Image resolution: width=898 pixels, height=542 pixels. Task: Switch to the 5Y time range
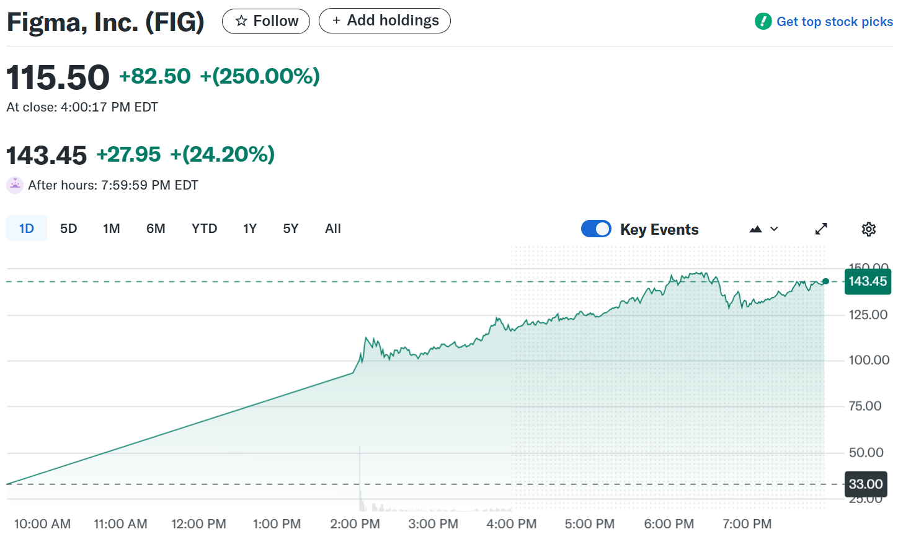[x=291, y=229]
